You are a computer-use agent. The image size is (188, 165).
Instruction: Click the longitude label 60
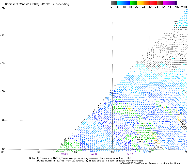(x=2, y=152)
